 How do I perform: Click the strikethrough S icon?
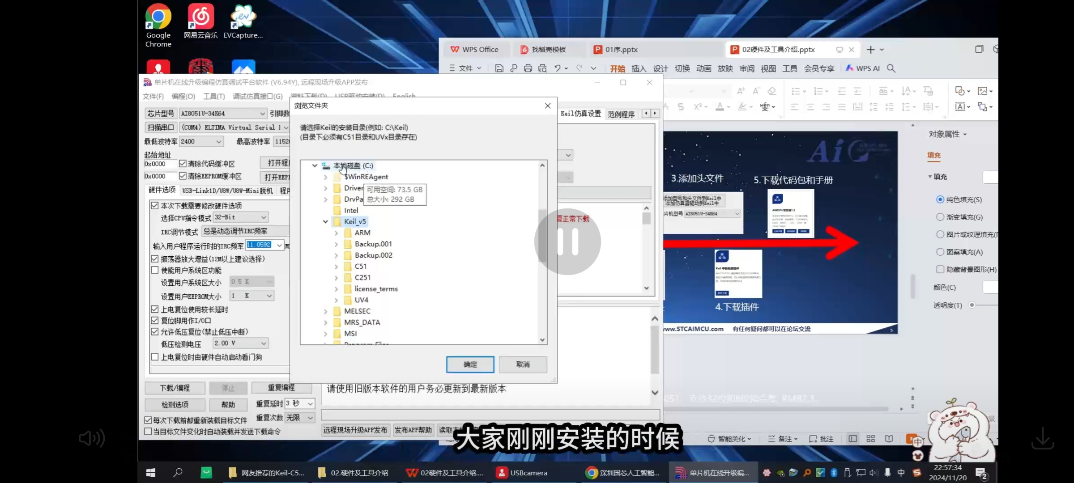pos(681,106)
